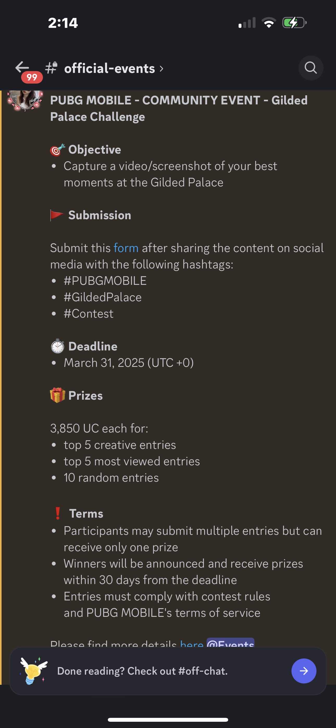Open the submission form link

(x=126, y=248)
